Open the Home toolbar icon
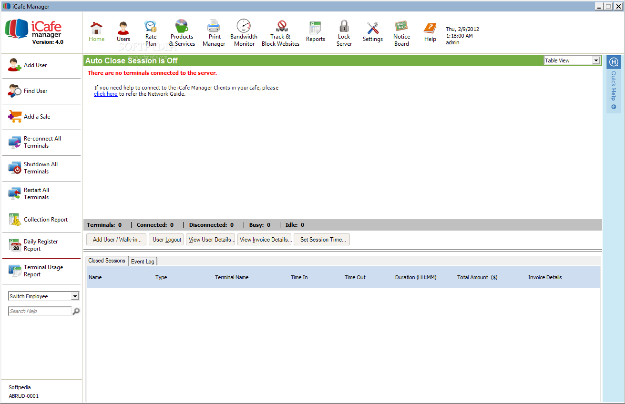 coord(96,28)
